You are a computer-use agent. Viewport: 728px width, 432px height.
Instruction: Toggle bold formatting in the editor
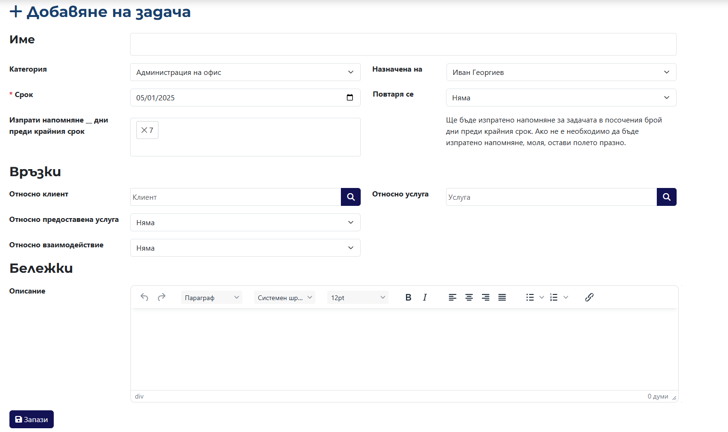(x=408, y=297)
